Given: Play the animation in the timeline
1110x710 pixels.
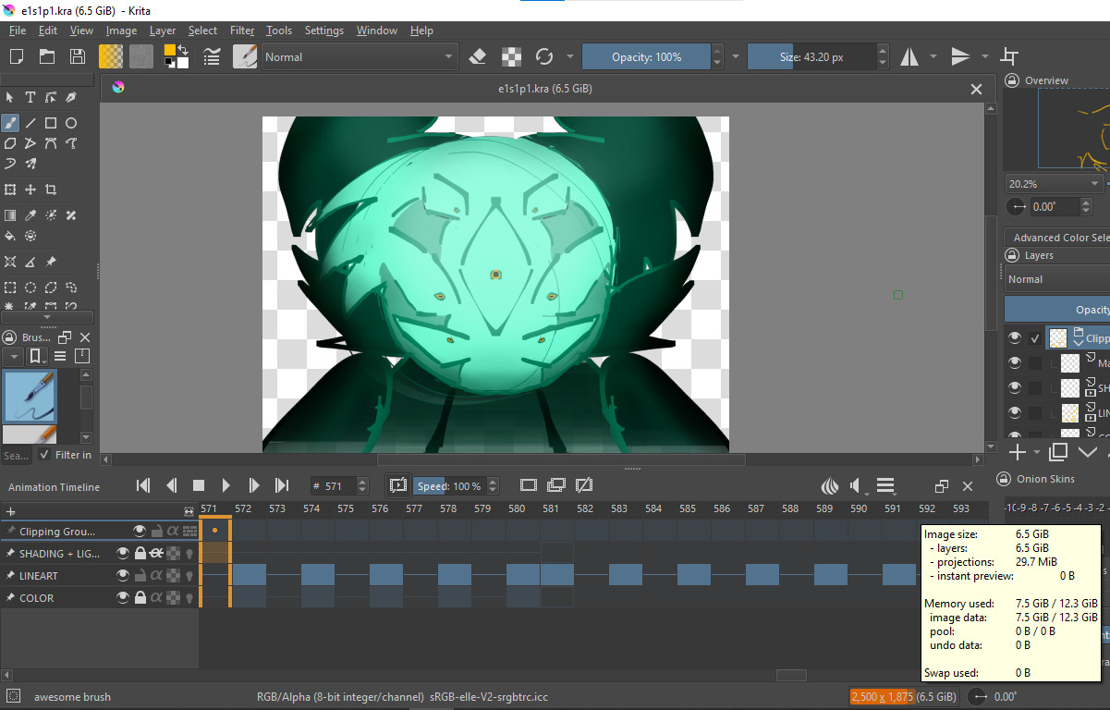Looking at the screenshot, I should [226, 485].
